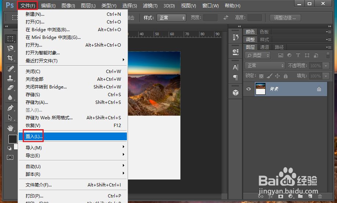Toggle lock transparent pixels

261,76
